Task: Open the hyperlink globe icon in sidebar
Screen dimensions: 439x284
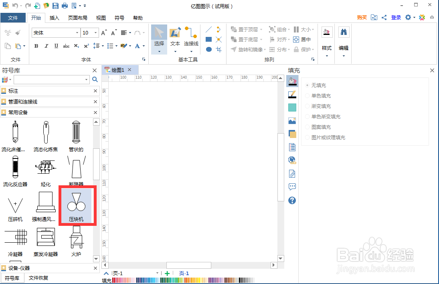Action: pyautogui.click(x=292, y=160)
